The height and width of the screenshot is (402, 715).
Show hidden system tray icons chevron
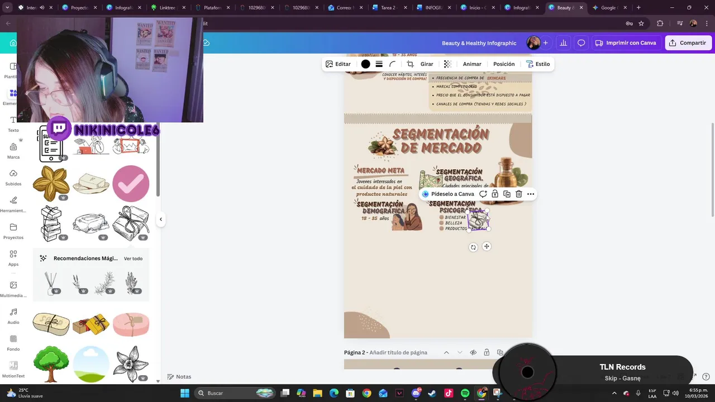click(614, 393)
